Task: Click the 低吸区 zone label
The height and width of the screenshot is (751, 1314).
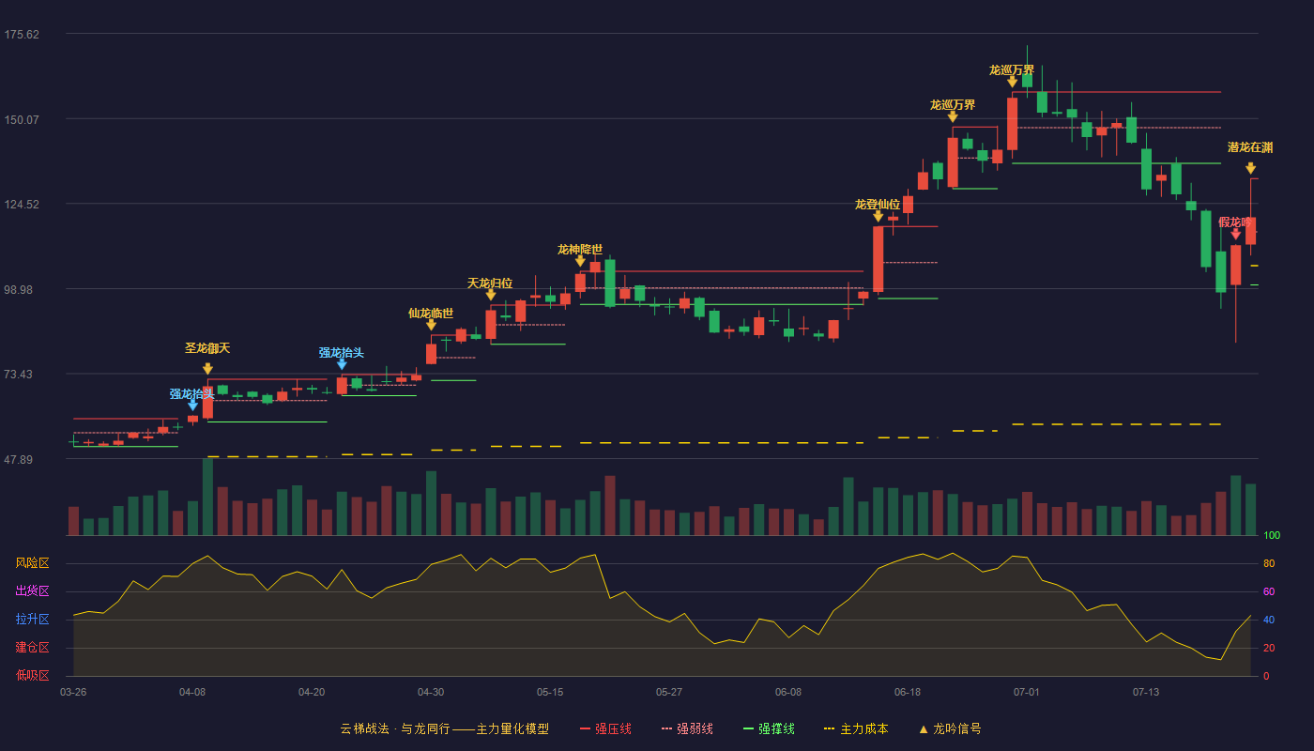Action: pyautogui.click(x=32, y=676)
